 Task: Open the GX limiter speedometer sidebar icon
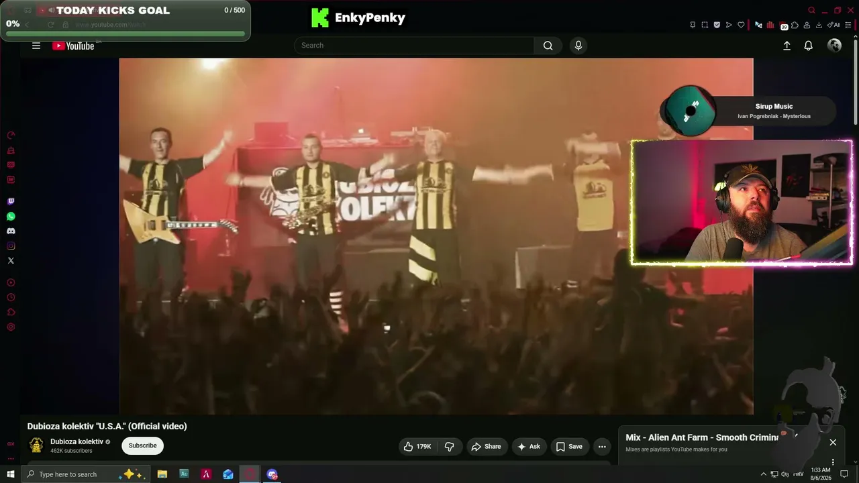point(11,136)
